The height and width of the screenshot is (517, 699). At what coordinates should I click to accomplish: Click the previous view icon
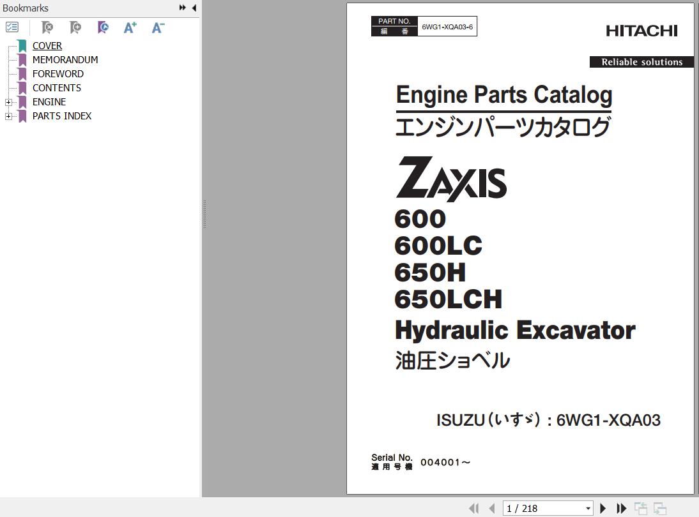coord(641,508)
